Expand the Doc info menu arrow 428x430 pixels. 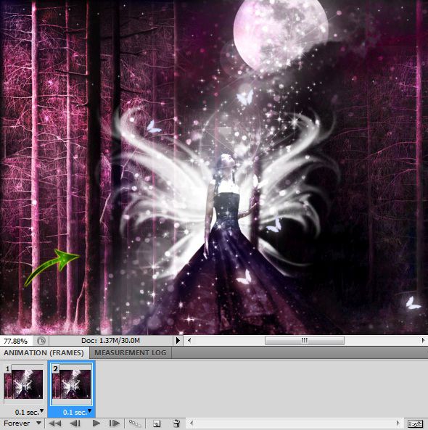point(178,341)
